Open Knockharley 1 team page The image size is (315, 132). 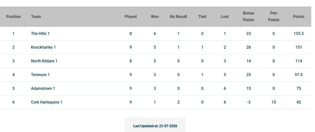(x=43, y=47)
